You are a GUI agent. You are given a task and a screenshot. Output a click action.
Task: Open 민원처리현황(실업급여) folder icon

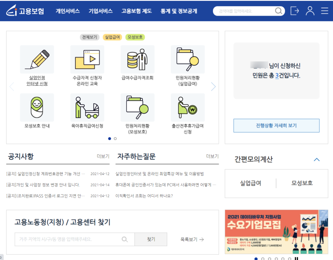click(x=188, y=59)
